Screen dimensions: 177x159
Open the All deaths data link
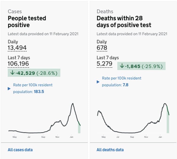point(110,150)
